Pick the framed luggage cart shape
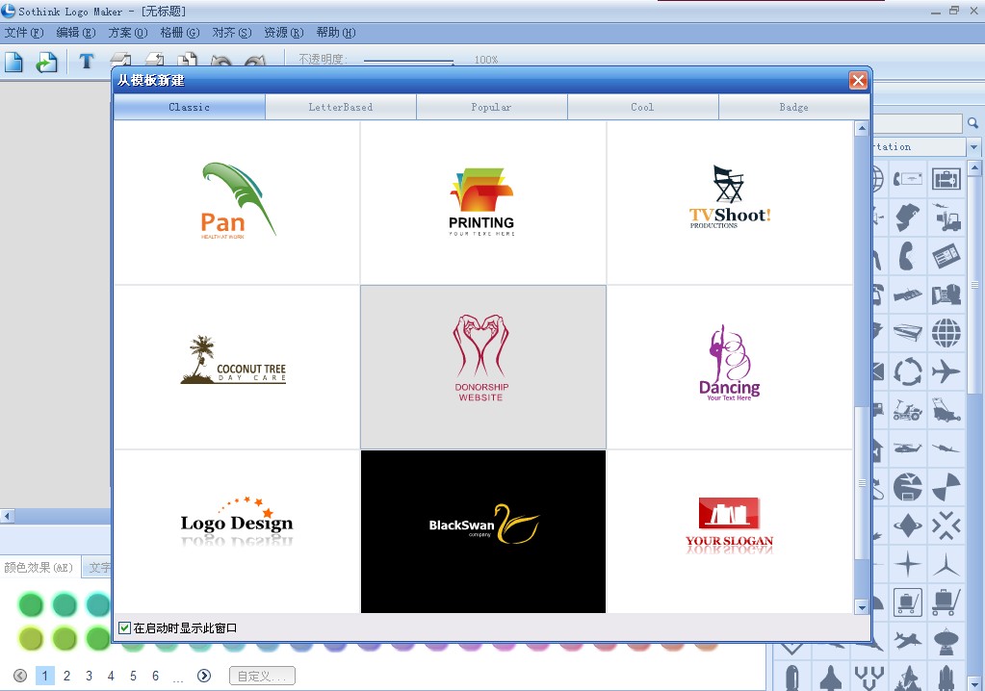Screen dimensions: 985x691 coord(908,602)
